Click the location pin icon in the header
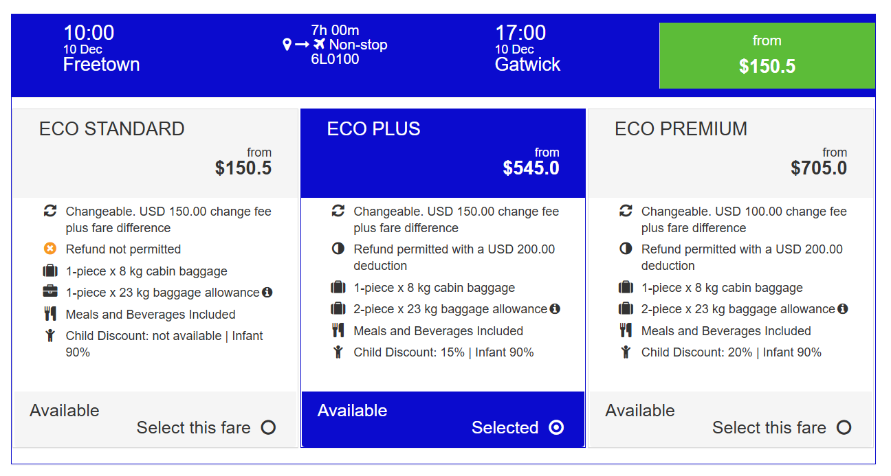The width and height of the screenshot is (891, 476). pos(287,45)
